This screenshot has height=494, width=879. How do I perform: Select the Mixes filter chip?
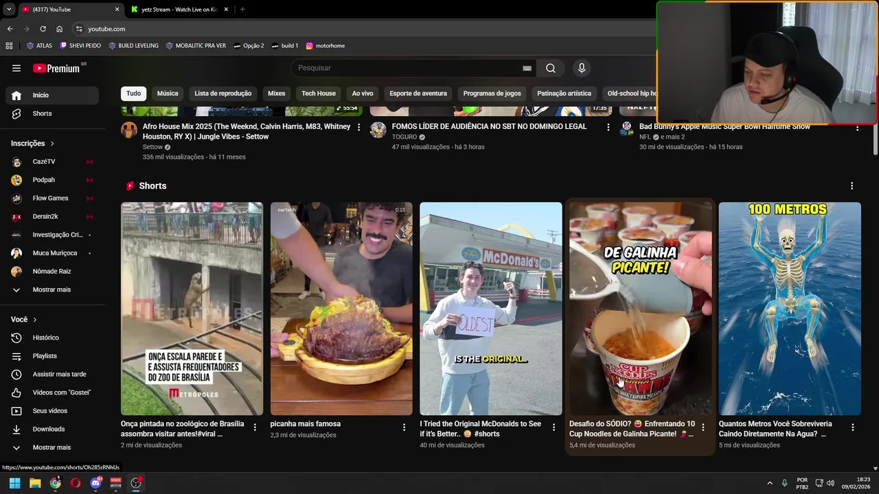pyautogui.click(x=277, y=93)
